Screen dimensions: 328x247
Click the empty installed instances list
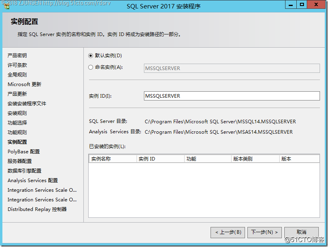pyautogui.click(x=204, y=190)
